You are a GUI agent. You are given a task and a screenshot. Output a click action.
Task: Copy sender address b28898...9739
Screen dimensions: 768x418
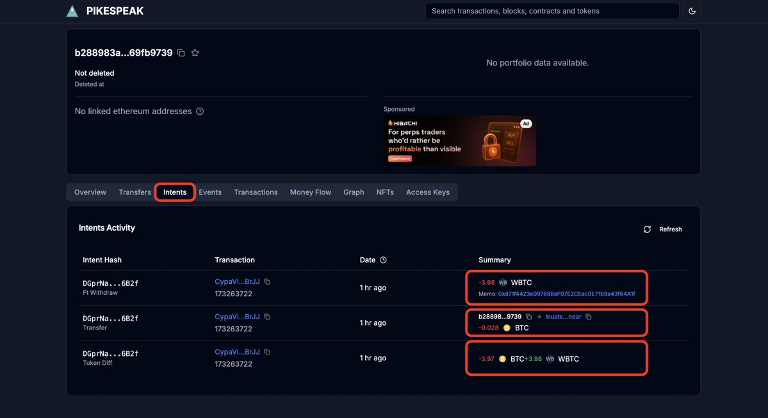click(528, 317)
